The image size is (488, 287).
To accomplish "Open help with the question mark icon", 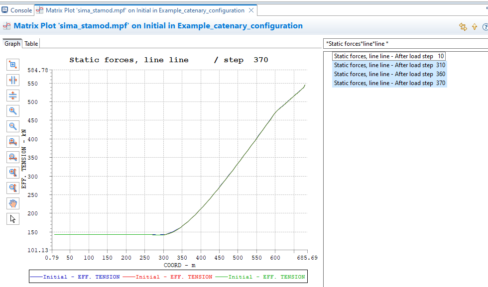I will (x=485, y=27).
